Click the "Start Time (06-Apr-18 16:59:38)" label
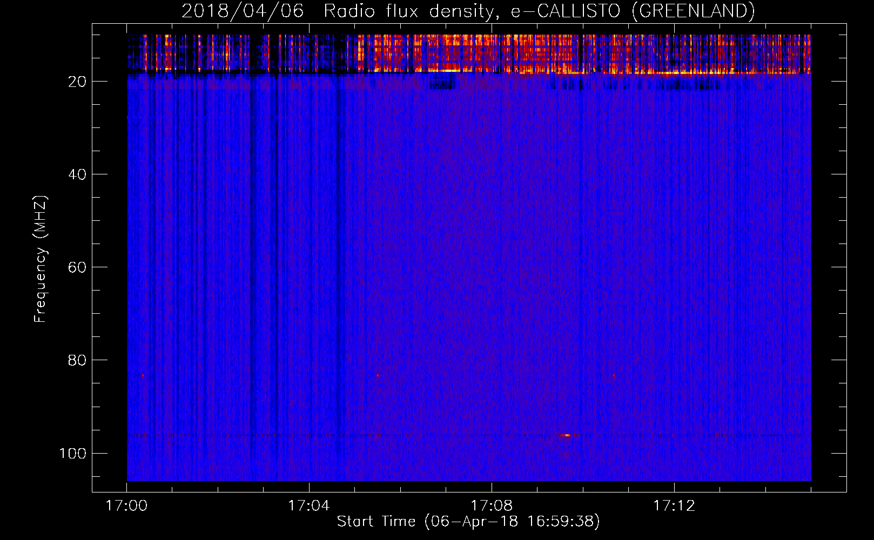874x540 pixels. tap(468, 522)
